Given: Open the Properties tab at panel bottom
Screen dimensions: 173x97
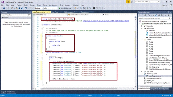Looking at the screenshot, I should coord(154,89).
